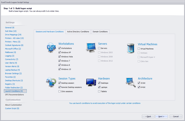The height and width of the screenshot is (121, 185).
Task: Open Favorites (2) settings
Action: tap(10, 77)
